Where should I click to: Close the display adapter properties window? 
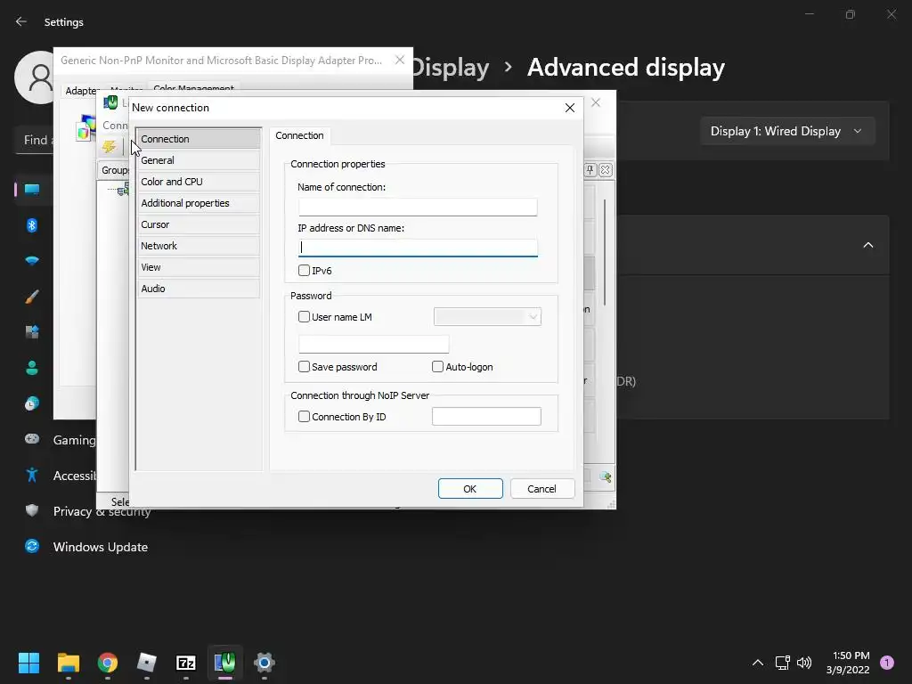click(400, 60)
